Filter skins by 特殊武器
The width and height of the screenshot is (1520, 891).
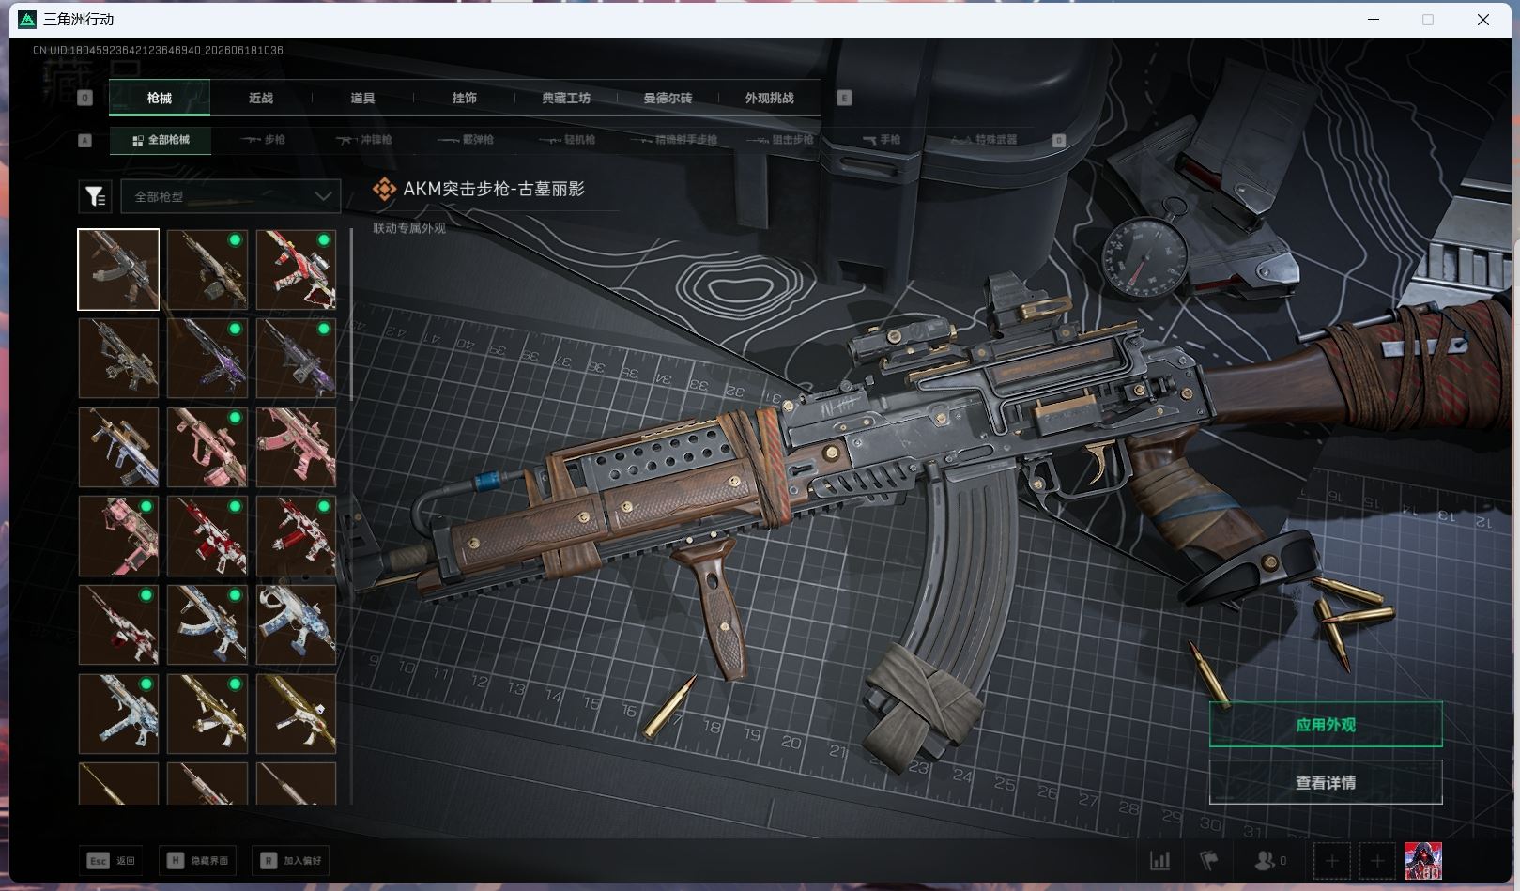984,140
